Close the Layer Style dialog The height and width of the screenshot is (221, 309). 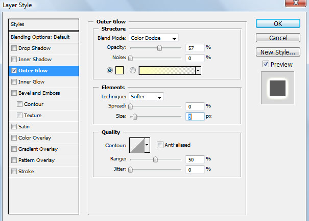coord(295,3)
